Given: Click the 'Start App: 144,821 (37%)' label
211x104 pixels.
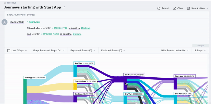Looking at the screenshot, I should [134, 75].
